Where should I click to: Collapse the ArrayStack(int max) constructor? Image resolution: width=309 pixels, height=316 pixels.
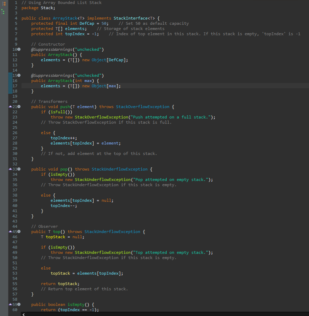tap(19, 75)
